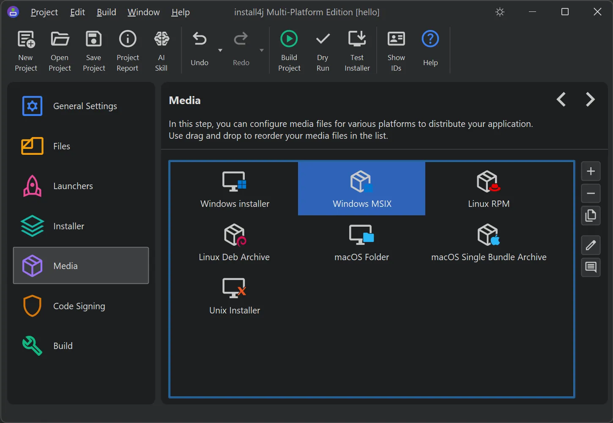The width and height of the screenshot is (613, 423).
Task: Open the Help menu in the menu bar
Action: [x=181, y=12]
